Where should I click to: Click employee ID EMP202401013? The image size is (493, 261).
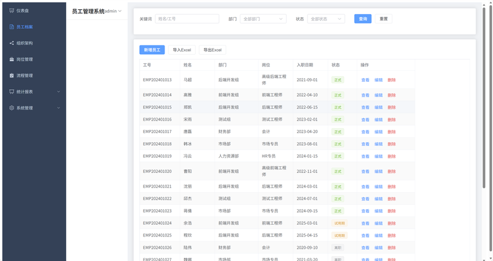pyautogui.click(x=157, y=80)
